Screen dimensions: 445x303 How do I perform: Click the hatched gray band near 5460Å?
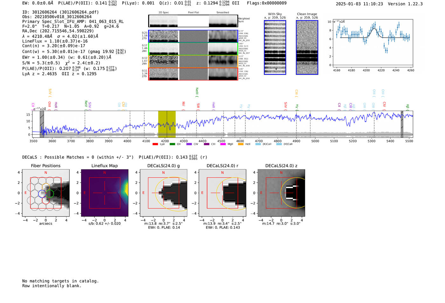point(402,124)
